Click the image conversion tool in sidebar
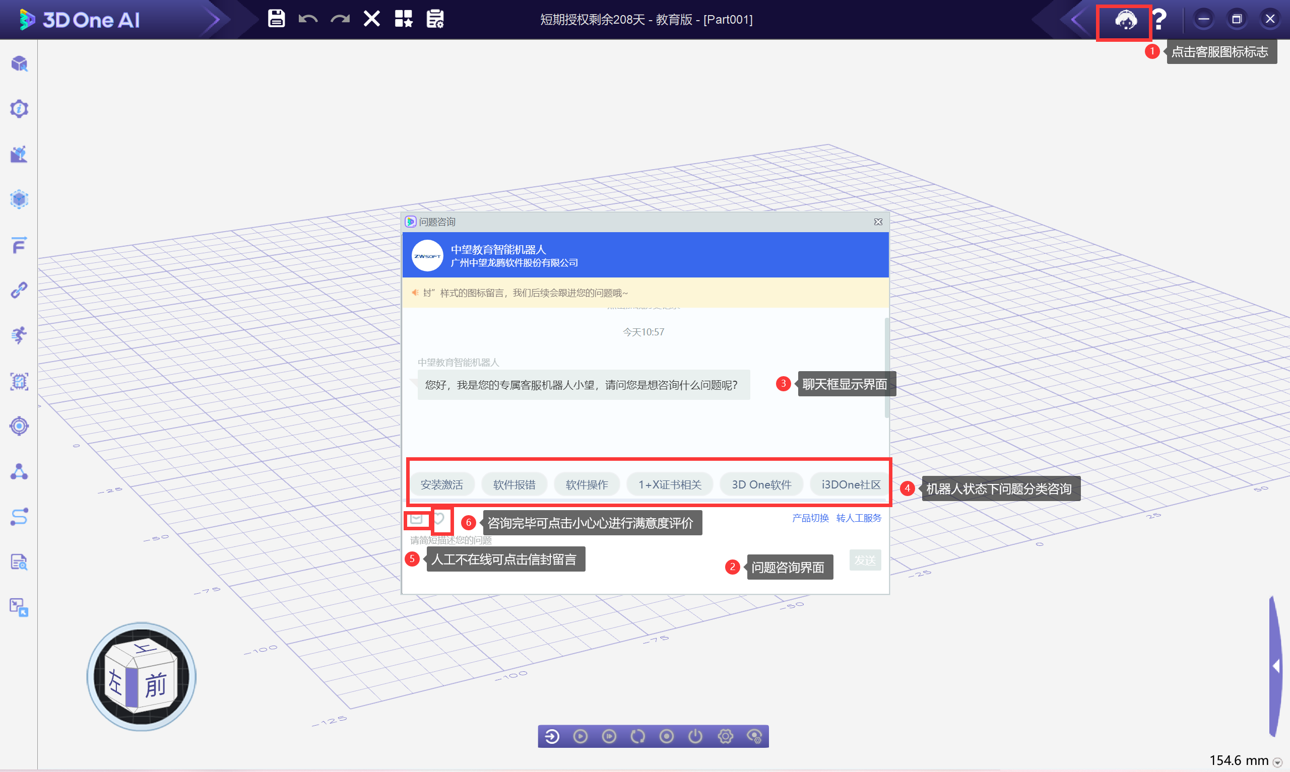This screenshot has width=1290, height=772. click(19, 607)
